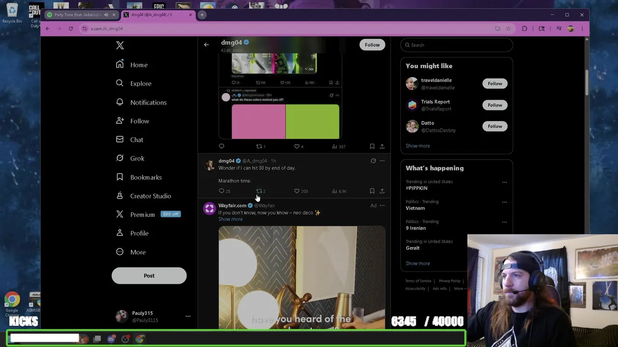Click Grok explain icon on dmg04 post
618x347 pixels.
tap(373, 161)
